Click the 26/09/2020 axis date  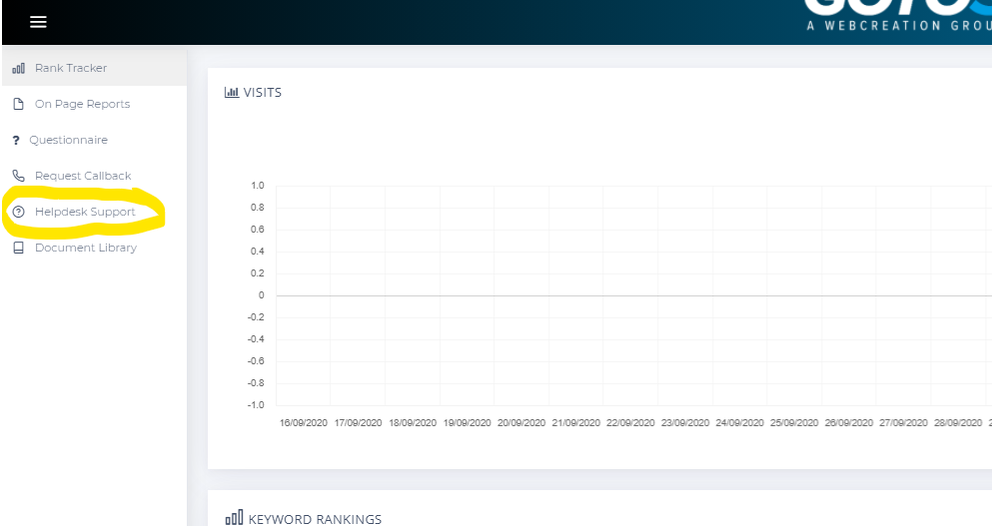pyautogui.click(x=848, y=423)
